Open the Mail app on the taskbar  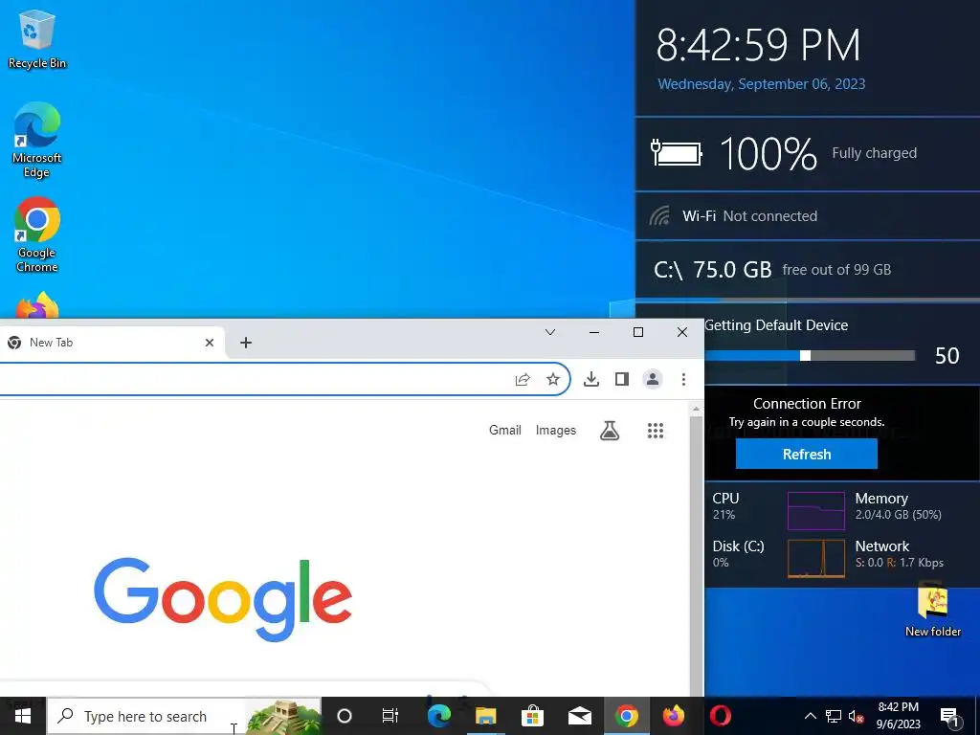[x=579, y=716]
